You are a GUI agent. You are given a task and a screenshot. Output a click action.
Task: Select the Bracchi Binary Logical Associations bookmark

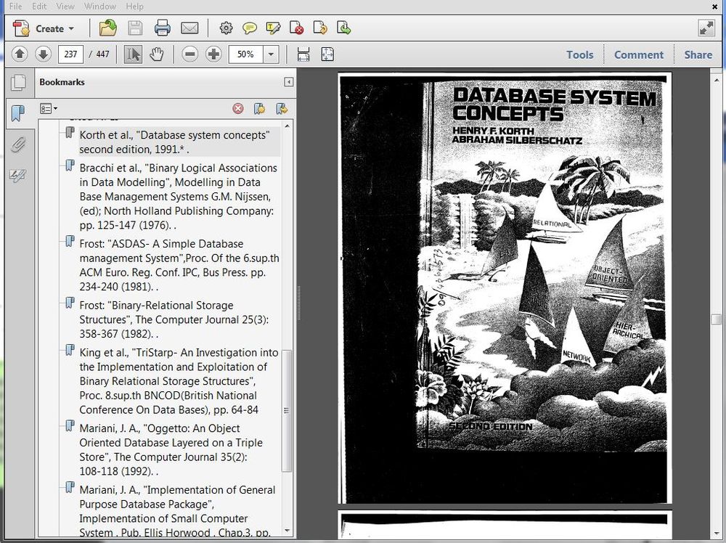coord(179,196)
